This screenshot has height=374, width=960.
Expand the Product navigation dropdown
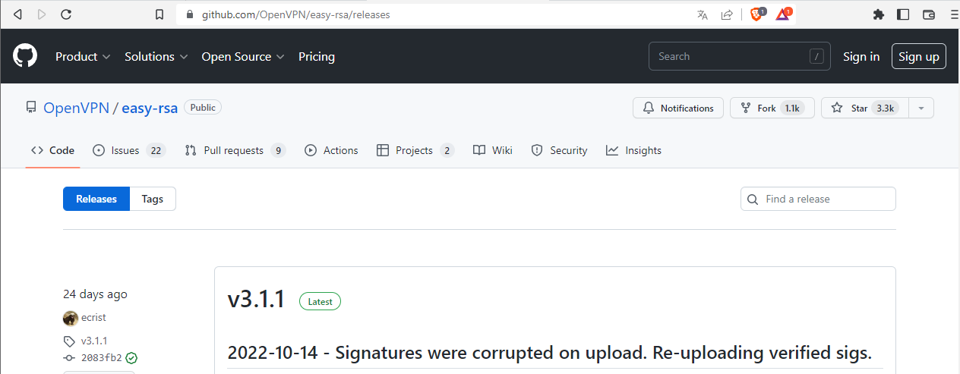(x=83, y=57)
